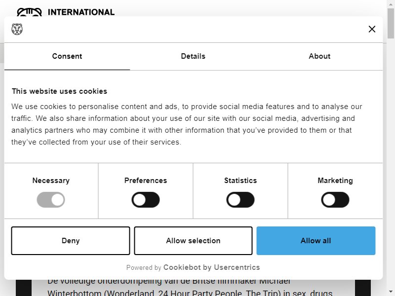The height and width of the screenshot is (296, 395).
Task: Click the scrollbar down arrow
Action: coord(391,292)
